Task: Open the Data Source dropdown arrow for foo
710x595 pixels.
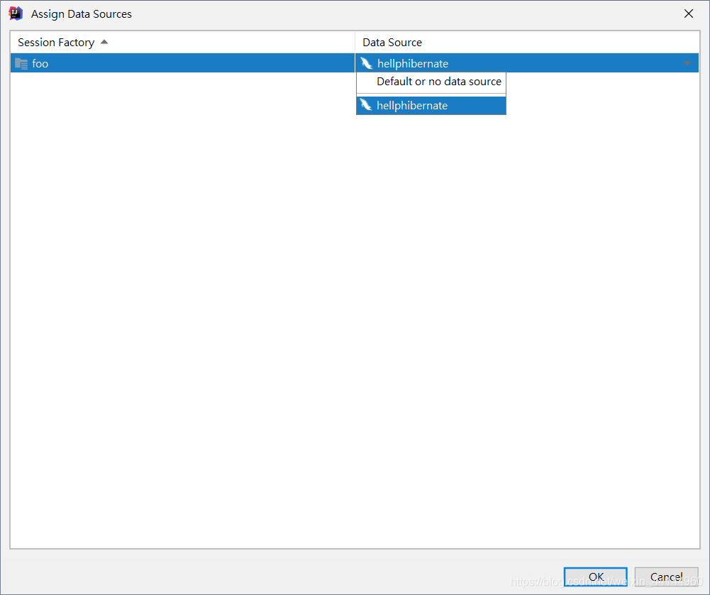Action: click(x=687, y=63)
